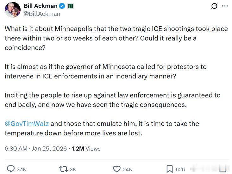Click the blue verified checkmark badge
This screenshot has width=232, height=174.
pyautogui.click(x=63, y=6)
